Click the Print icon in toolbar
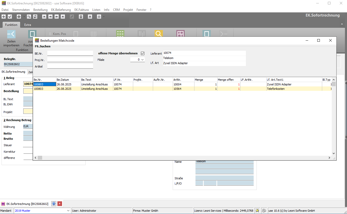Image resolution: width=347 pixels, height=214 pixels. [19, 17]
